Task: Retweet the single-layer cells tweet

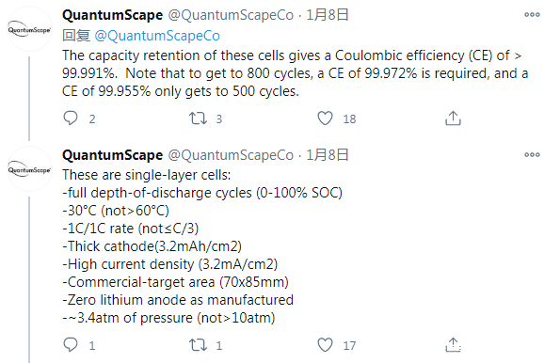Action: click(198, 345)
